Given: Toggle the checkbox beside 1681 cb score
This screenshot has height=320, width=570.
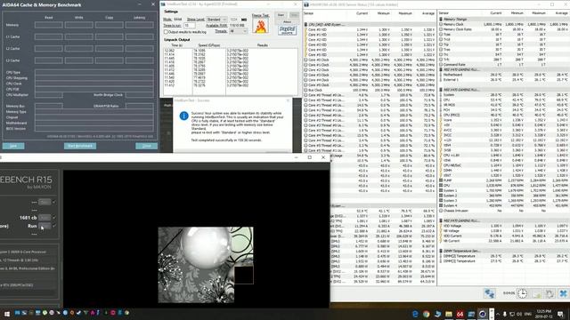Looking at the screenshot, I should (x=54, y=217).
